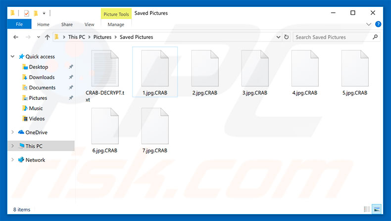Open the Manage tab under Picture Tools
Screen dimensions: 391x221
(x=116, y=24)
